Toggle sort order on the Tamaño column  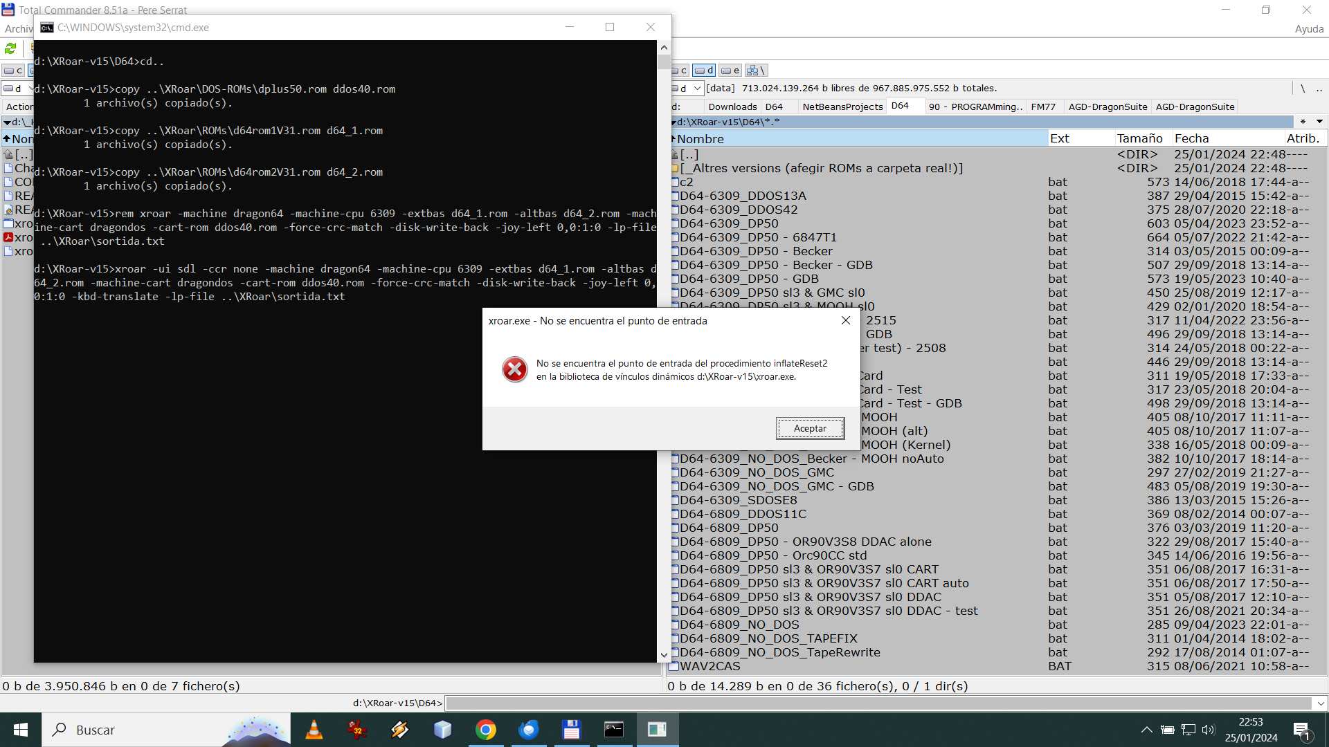[1141, 138]
